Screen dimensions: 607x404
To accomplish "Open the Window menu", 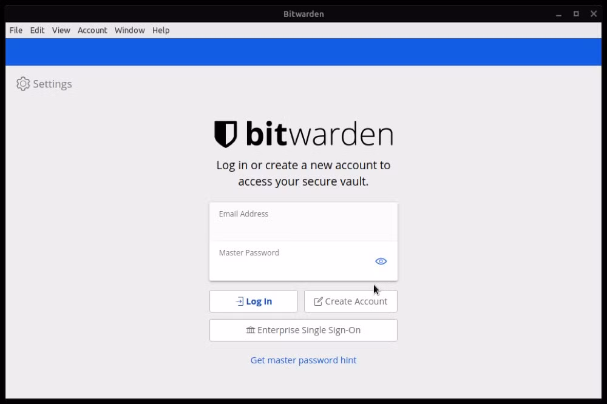I will click(x=130, y=30).
